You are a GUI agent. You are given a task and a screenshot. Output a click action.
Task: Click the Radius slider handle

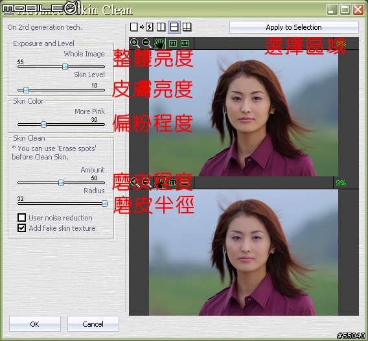click(x=105, y=204)
